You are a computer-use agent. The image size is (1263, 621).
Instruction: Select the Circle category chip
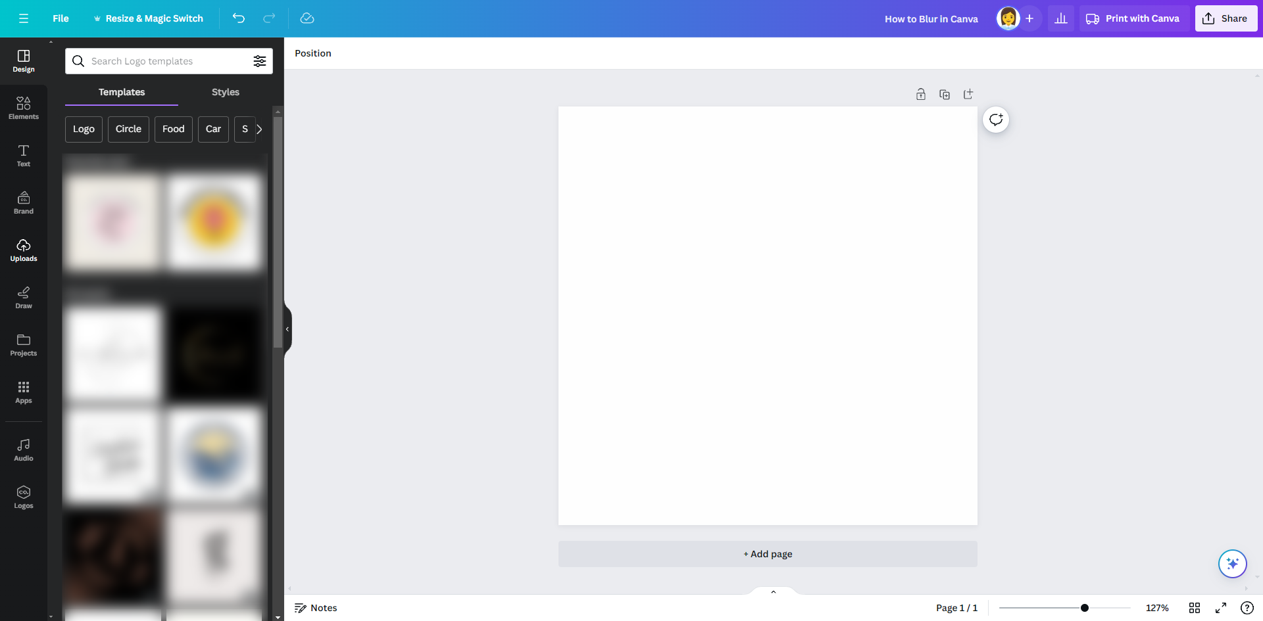coord(128,129)
